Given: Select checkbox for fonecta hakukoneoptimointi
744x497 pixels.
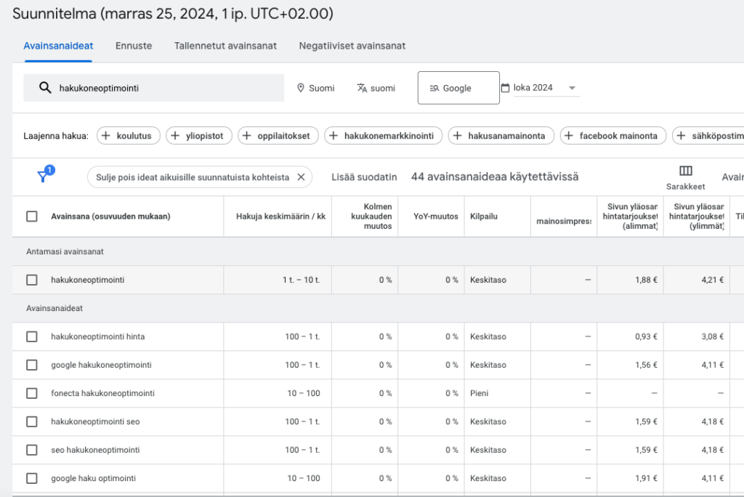Looking at the screenshot, I should (x=32, y=393).
